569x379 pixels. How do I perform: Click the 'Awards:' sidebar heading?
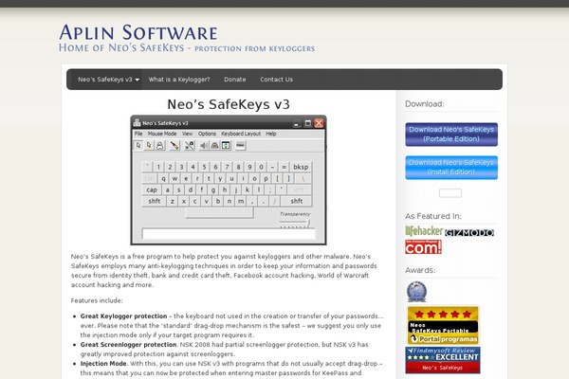pyautogui.click(x=420, y=270)
